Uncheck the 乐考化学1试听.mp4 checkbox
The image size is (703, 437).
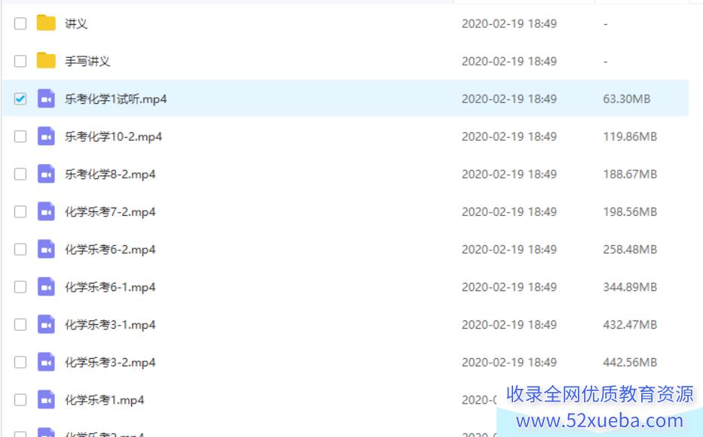point(20,99)
